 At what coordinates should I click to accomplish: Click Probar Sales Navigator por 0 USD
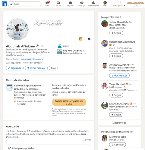coord(69,102)
